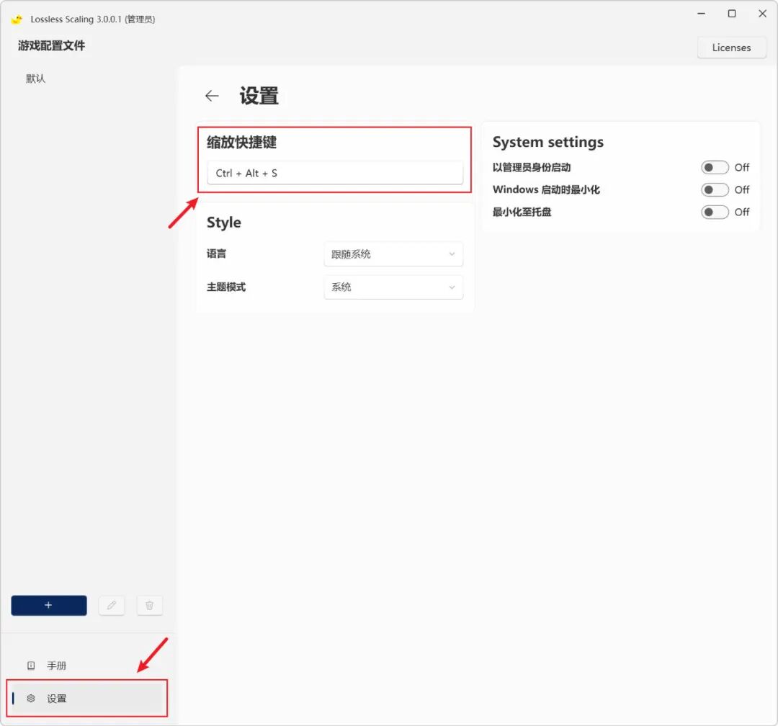Enable the 以管理员身份启动 toggle
The image size is (778, 726).
(715, 166)
